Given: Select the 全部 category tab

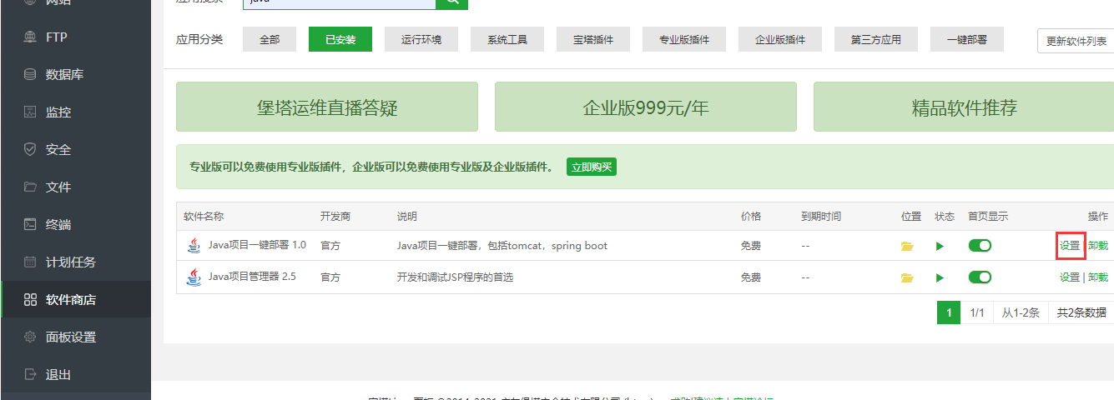Looking at the screenshot, I should (x=270, y=39).
